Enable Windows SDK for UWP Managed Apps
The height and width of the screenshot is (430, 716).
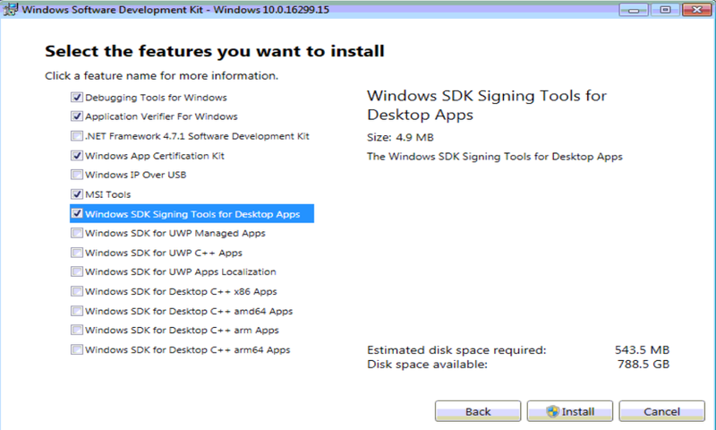click(77, 233)
